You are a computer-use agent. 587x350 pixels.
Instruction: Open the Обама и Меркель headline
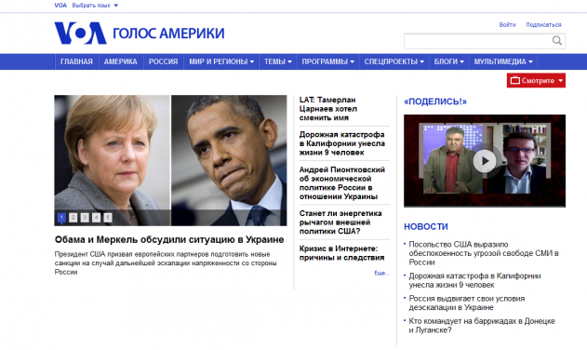pos(169,239)
